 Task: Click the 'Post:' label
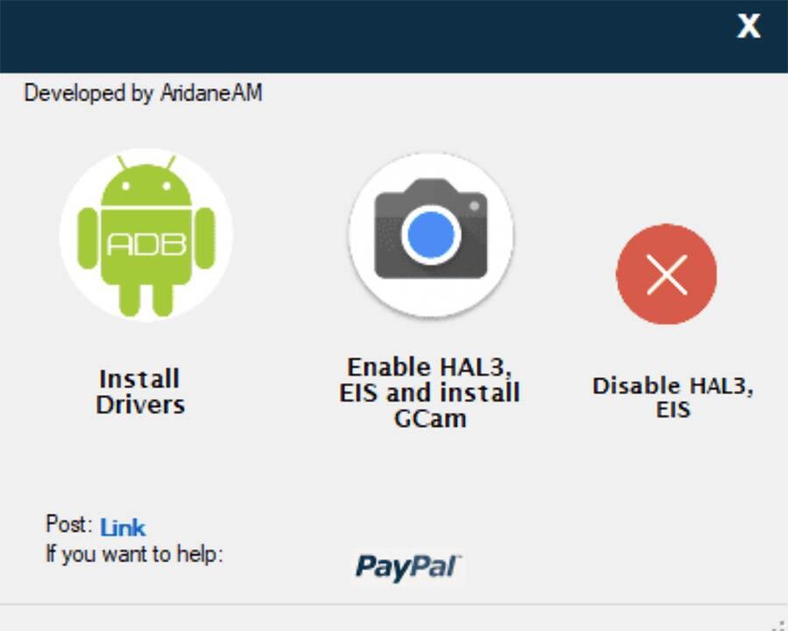click(69, 523)
